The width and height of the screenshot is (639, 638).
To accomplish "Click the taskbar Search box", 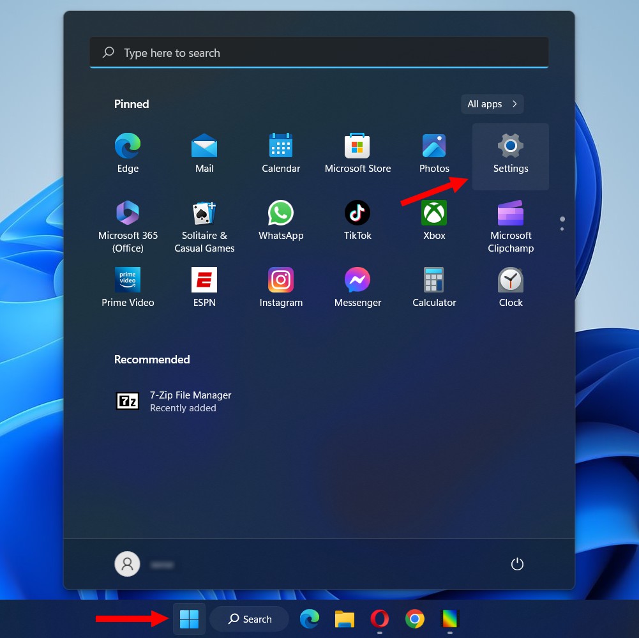I will pyautogui.click(x=250, y=619).
